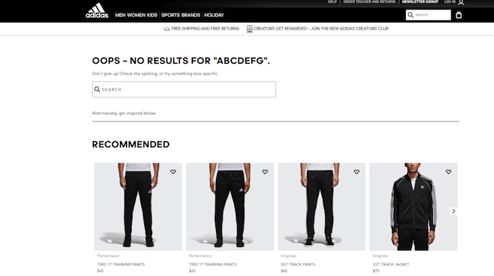Show next recommended products with arrow

coord(453,211)
